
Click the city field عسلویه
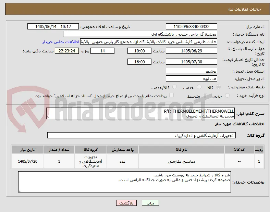coord(191,79)
